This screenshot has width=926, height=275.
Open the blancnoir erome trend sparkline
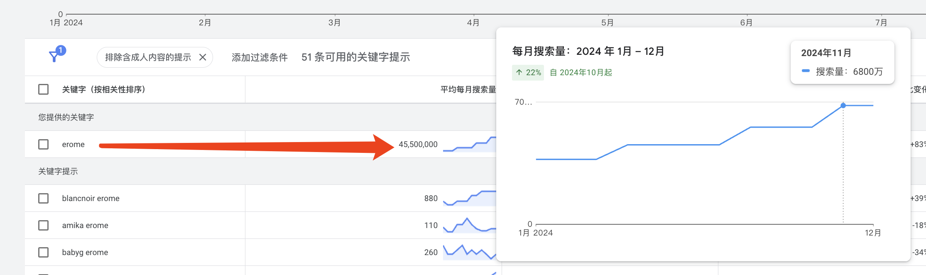tap(470, 198)
